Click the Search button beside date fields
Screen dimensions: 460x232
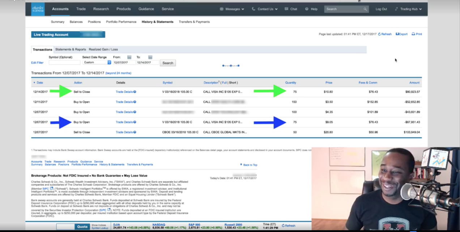168,63
